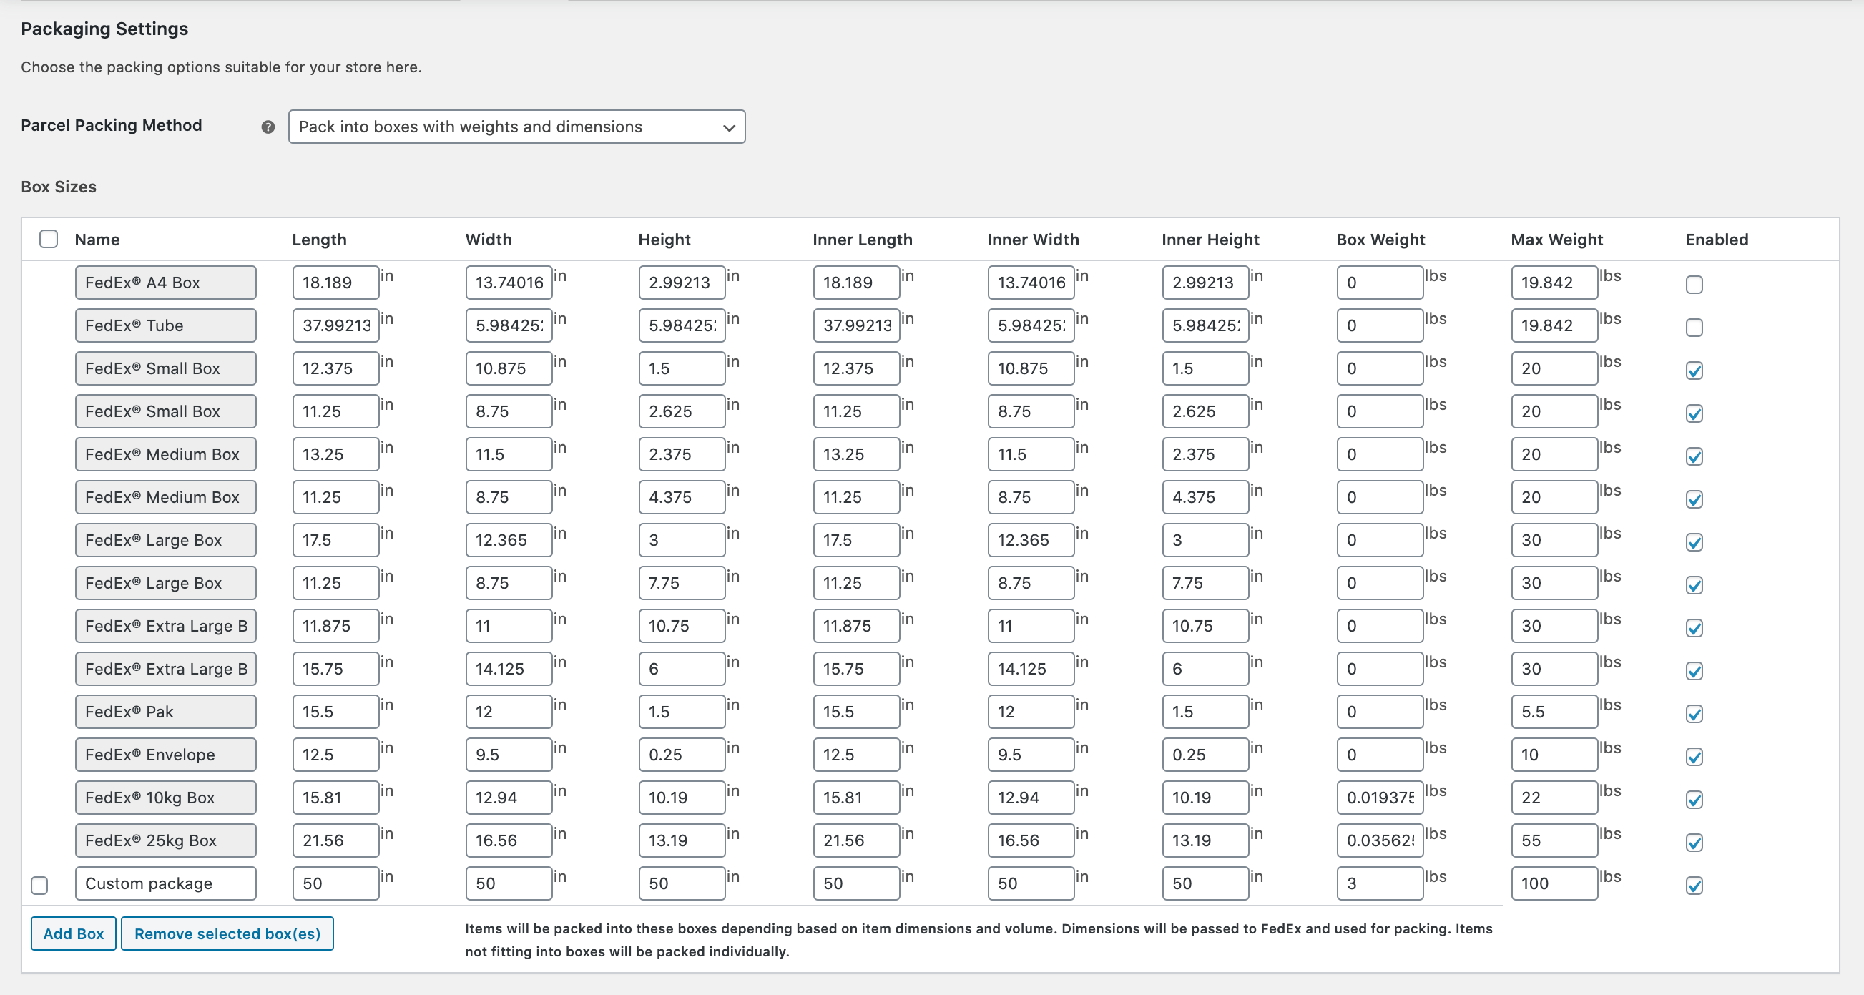The width and height of the screenshot is (1864, 995).
Task: Disable the FedEx Envelope enabled checkbox
Action: (1693, 756)
